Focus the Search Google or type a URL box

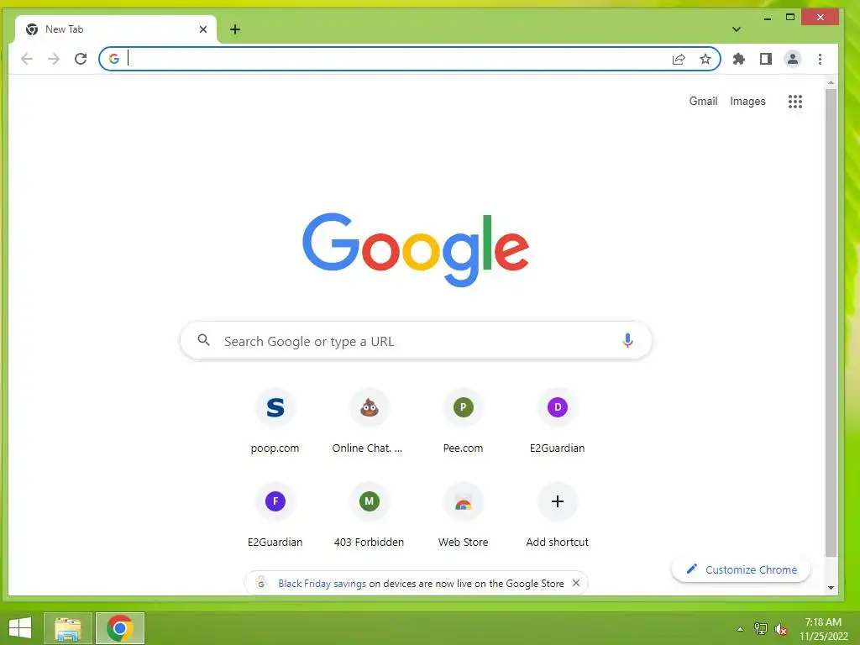(416, 341)
